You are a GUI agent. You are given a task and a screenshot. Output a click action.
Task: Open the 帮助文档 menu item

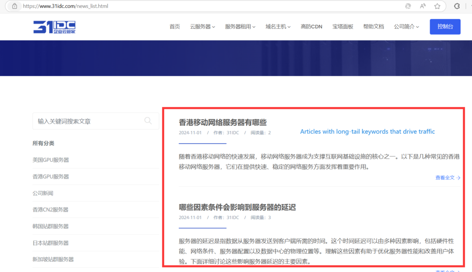(373, 26)
